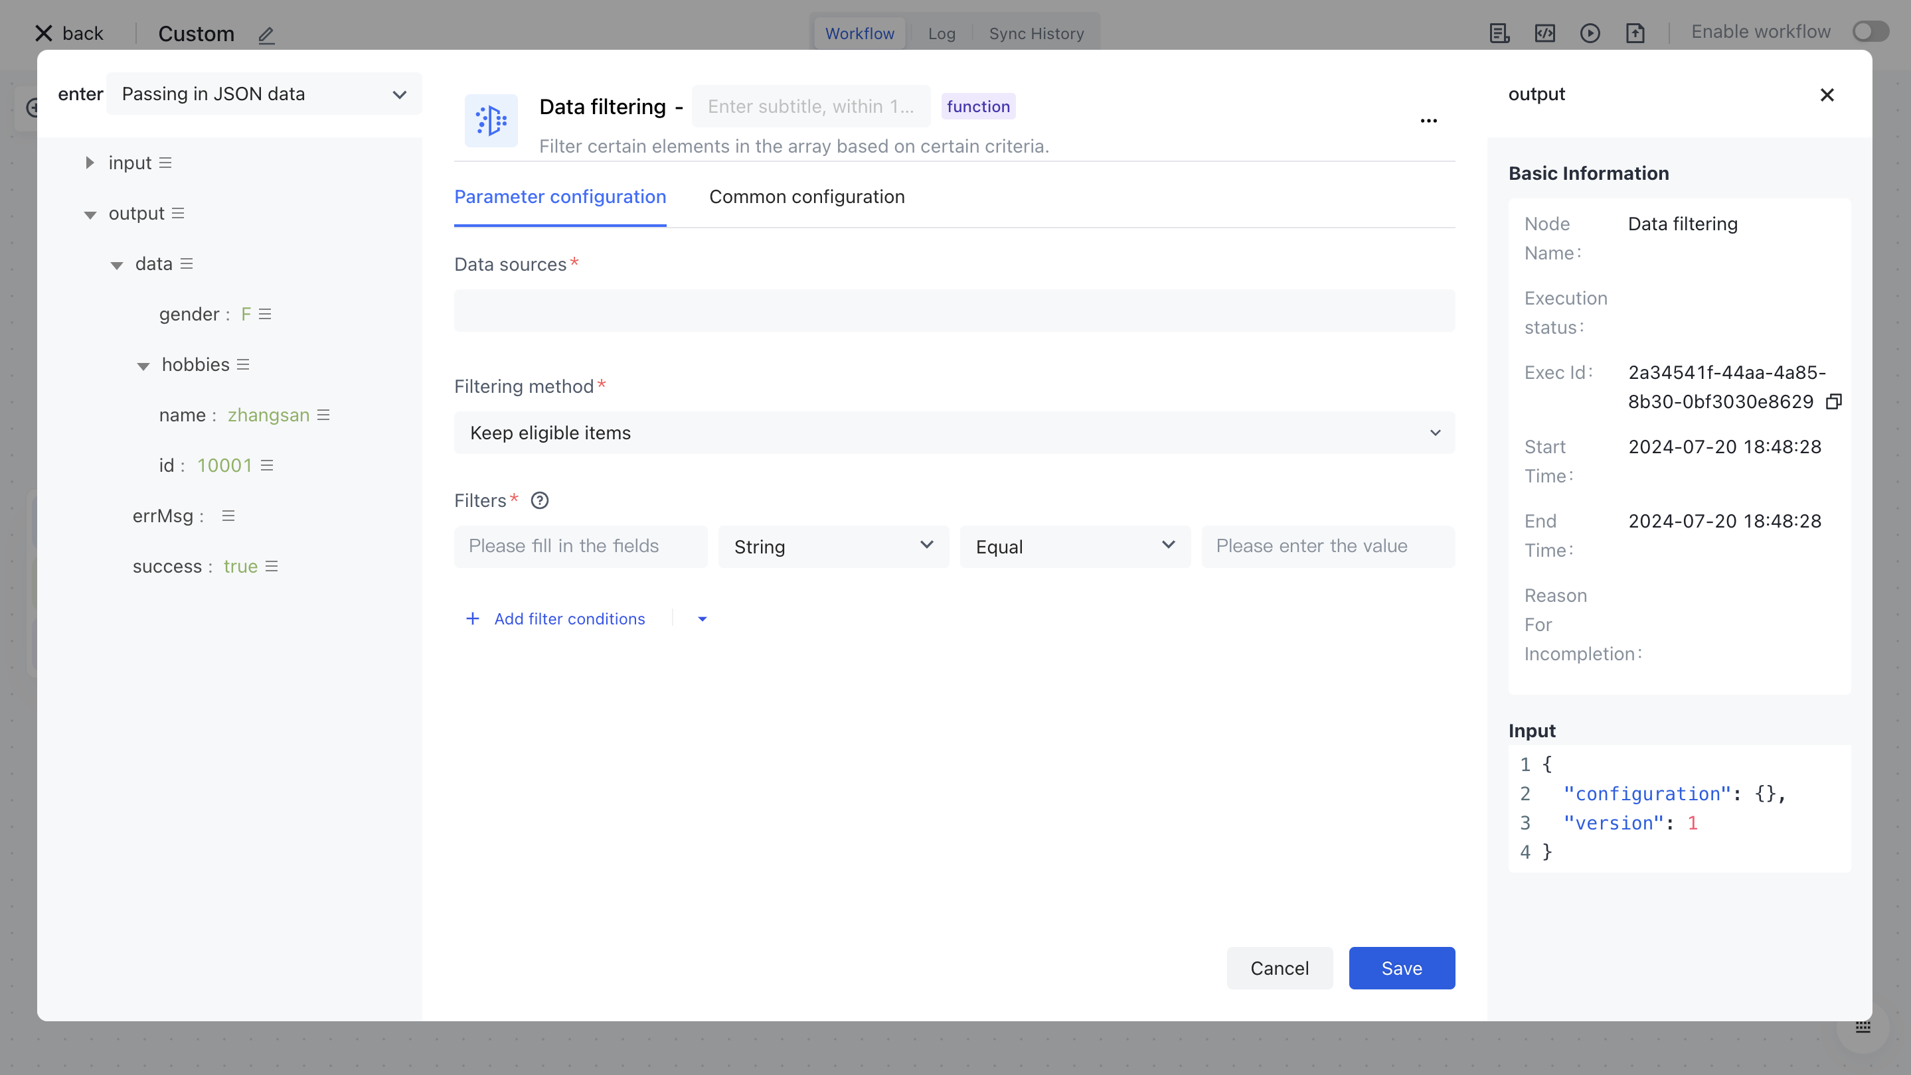The width and height of the screenshot is (1911, 1075).
Task: Open the Filtering method dropdown
Action: [954, 433]
